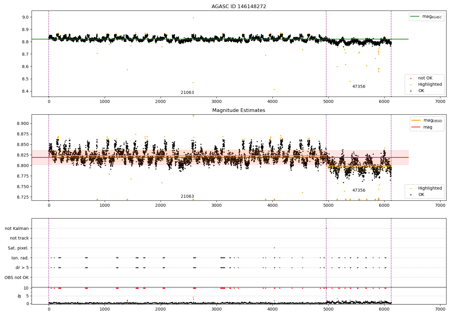
Task: Click the '8.800' y-axis tick label
Action: point(23,166)
